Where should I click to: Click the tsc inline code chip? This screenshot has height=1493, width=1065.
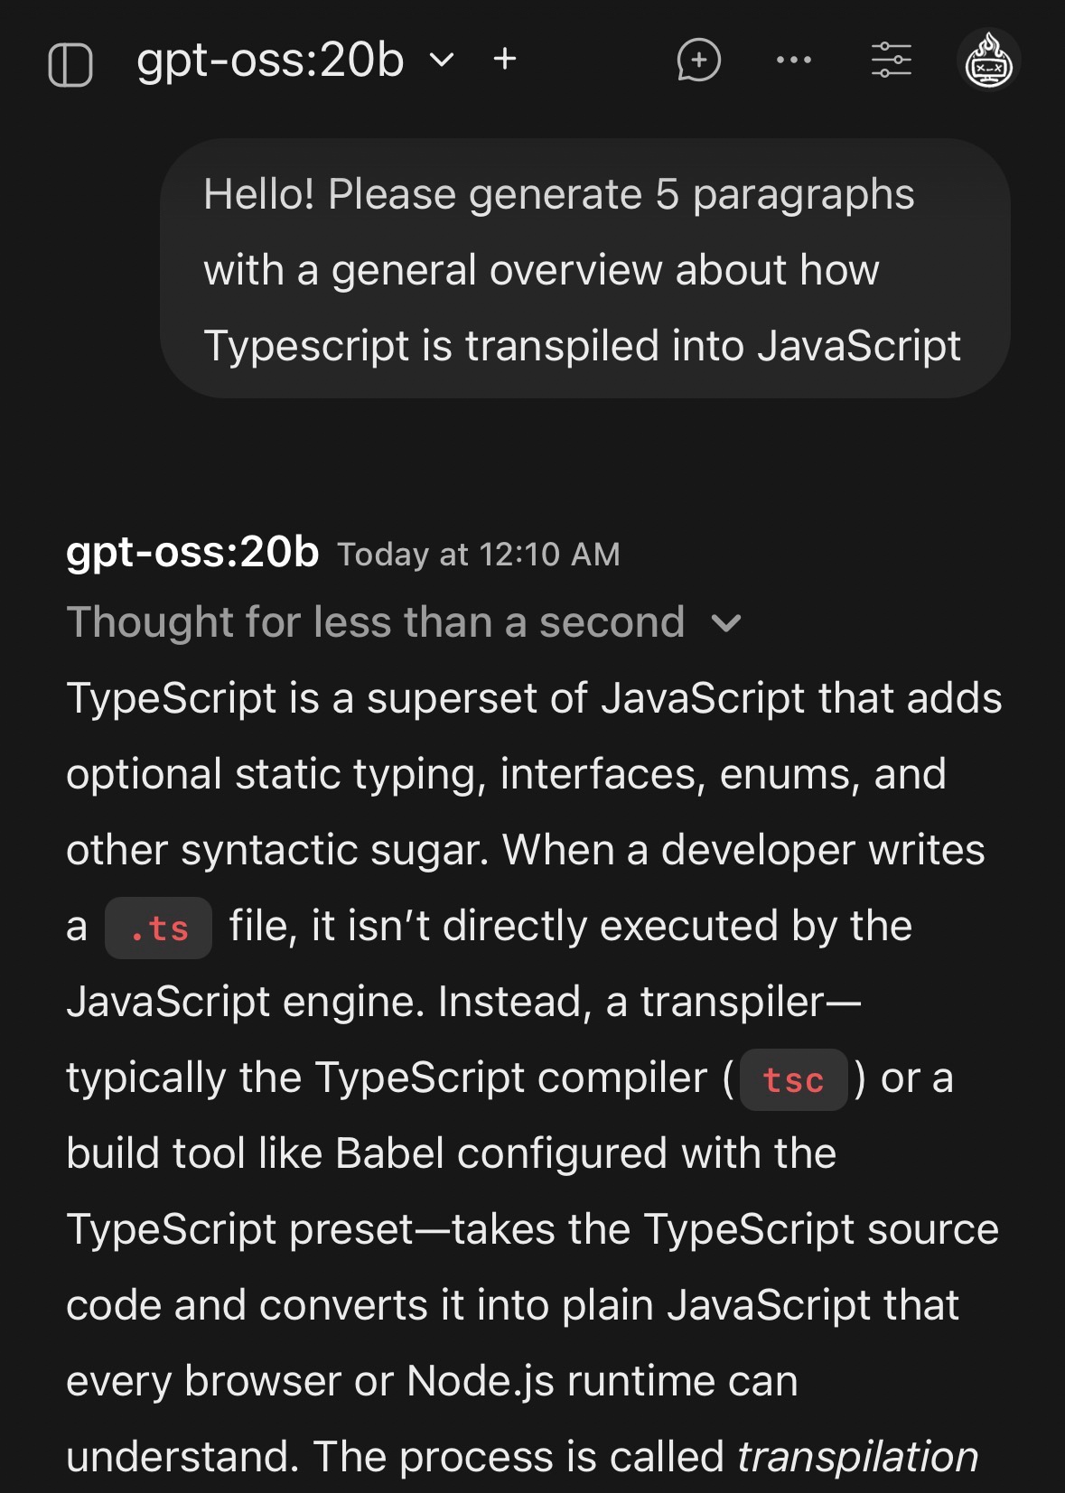click(793, 1079)
